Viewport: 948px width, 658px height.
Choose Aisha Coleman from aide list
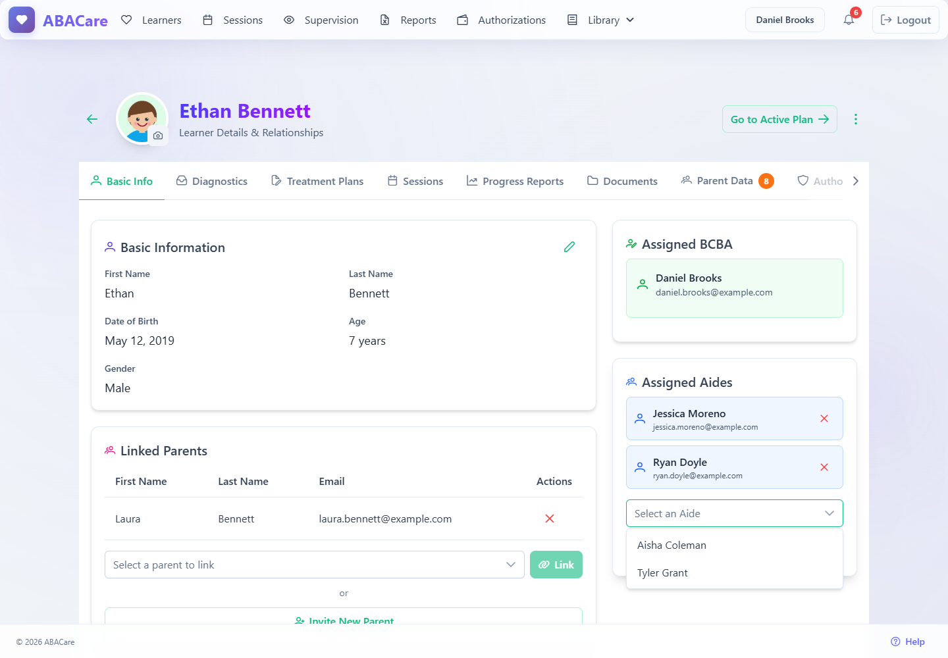[x=735, y=545]
